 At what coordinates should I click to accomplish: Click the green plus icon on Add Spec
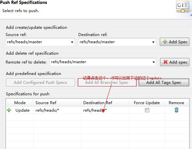click(165, 42)
